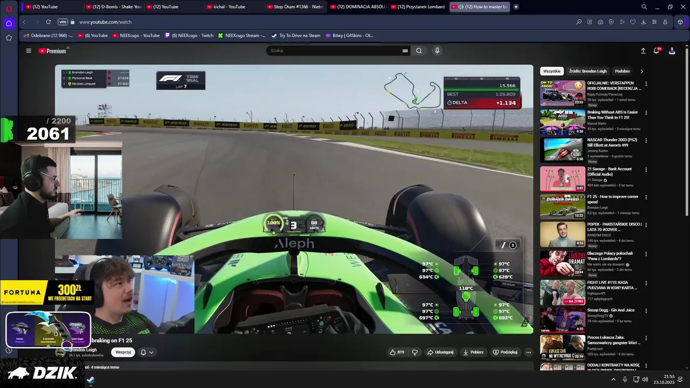The height and width of the screenshot is (388, 690).
Task: Go to YouTube Premium home logo
Action: [x=52, y=51]
